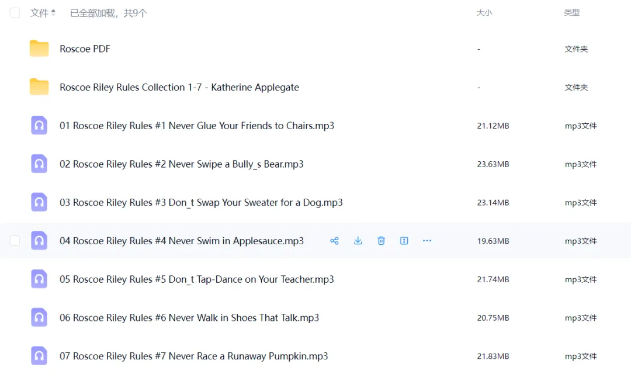This screenshot has height=381, width=631.
Task: Click the 21.83MB size value
Action: [493, 356]
